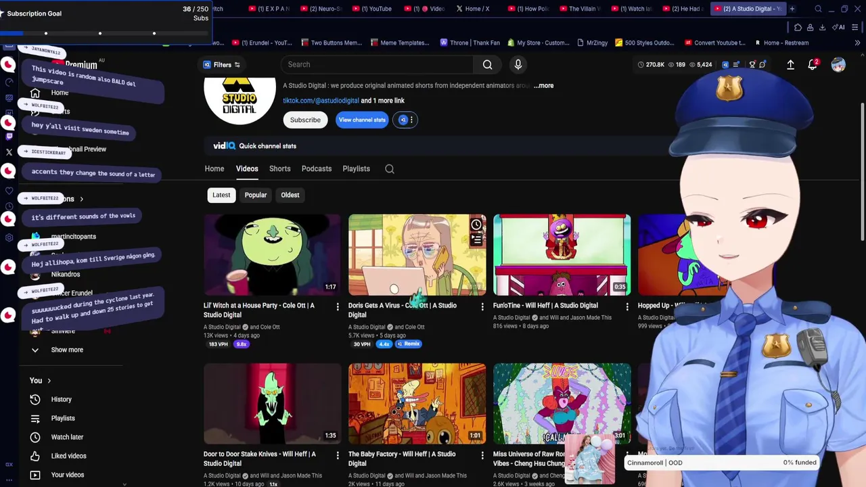Screen dimensions: 866x487
Task: Click add to queue icon on Doris thumbnail
Action: [476, 239]
